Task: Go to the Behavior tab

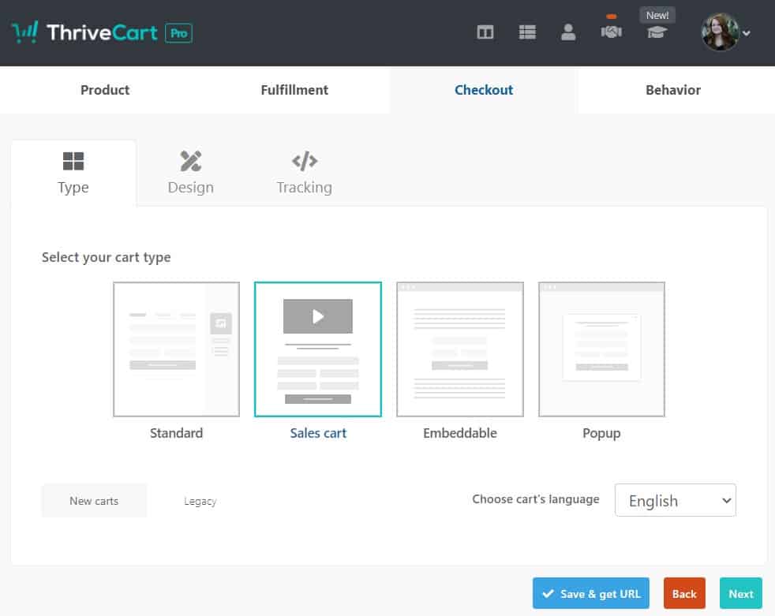Action: coord(673,90)
